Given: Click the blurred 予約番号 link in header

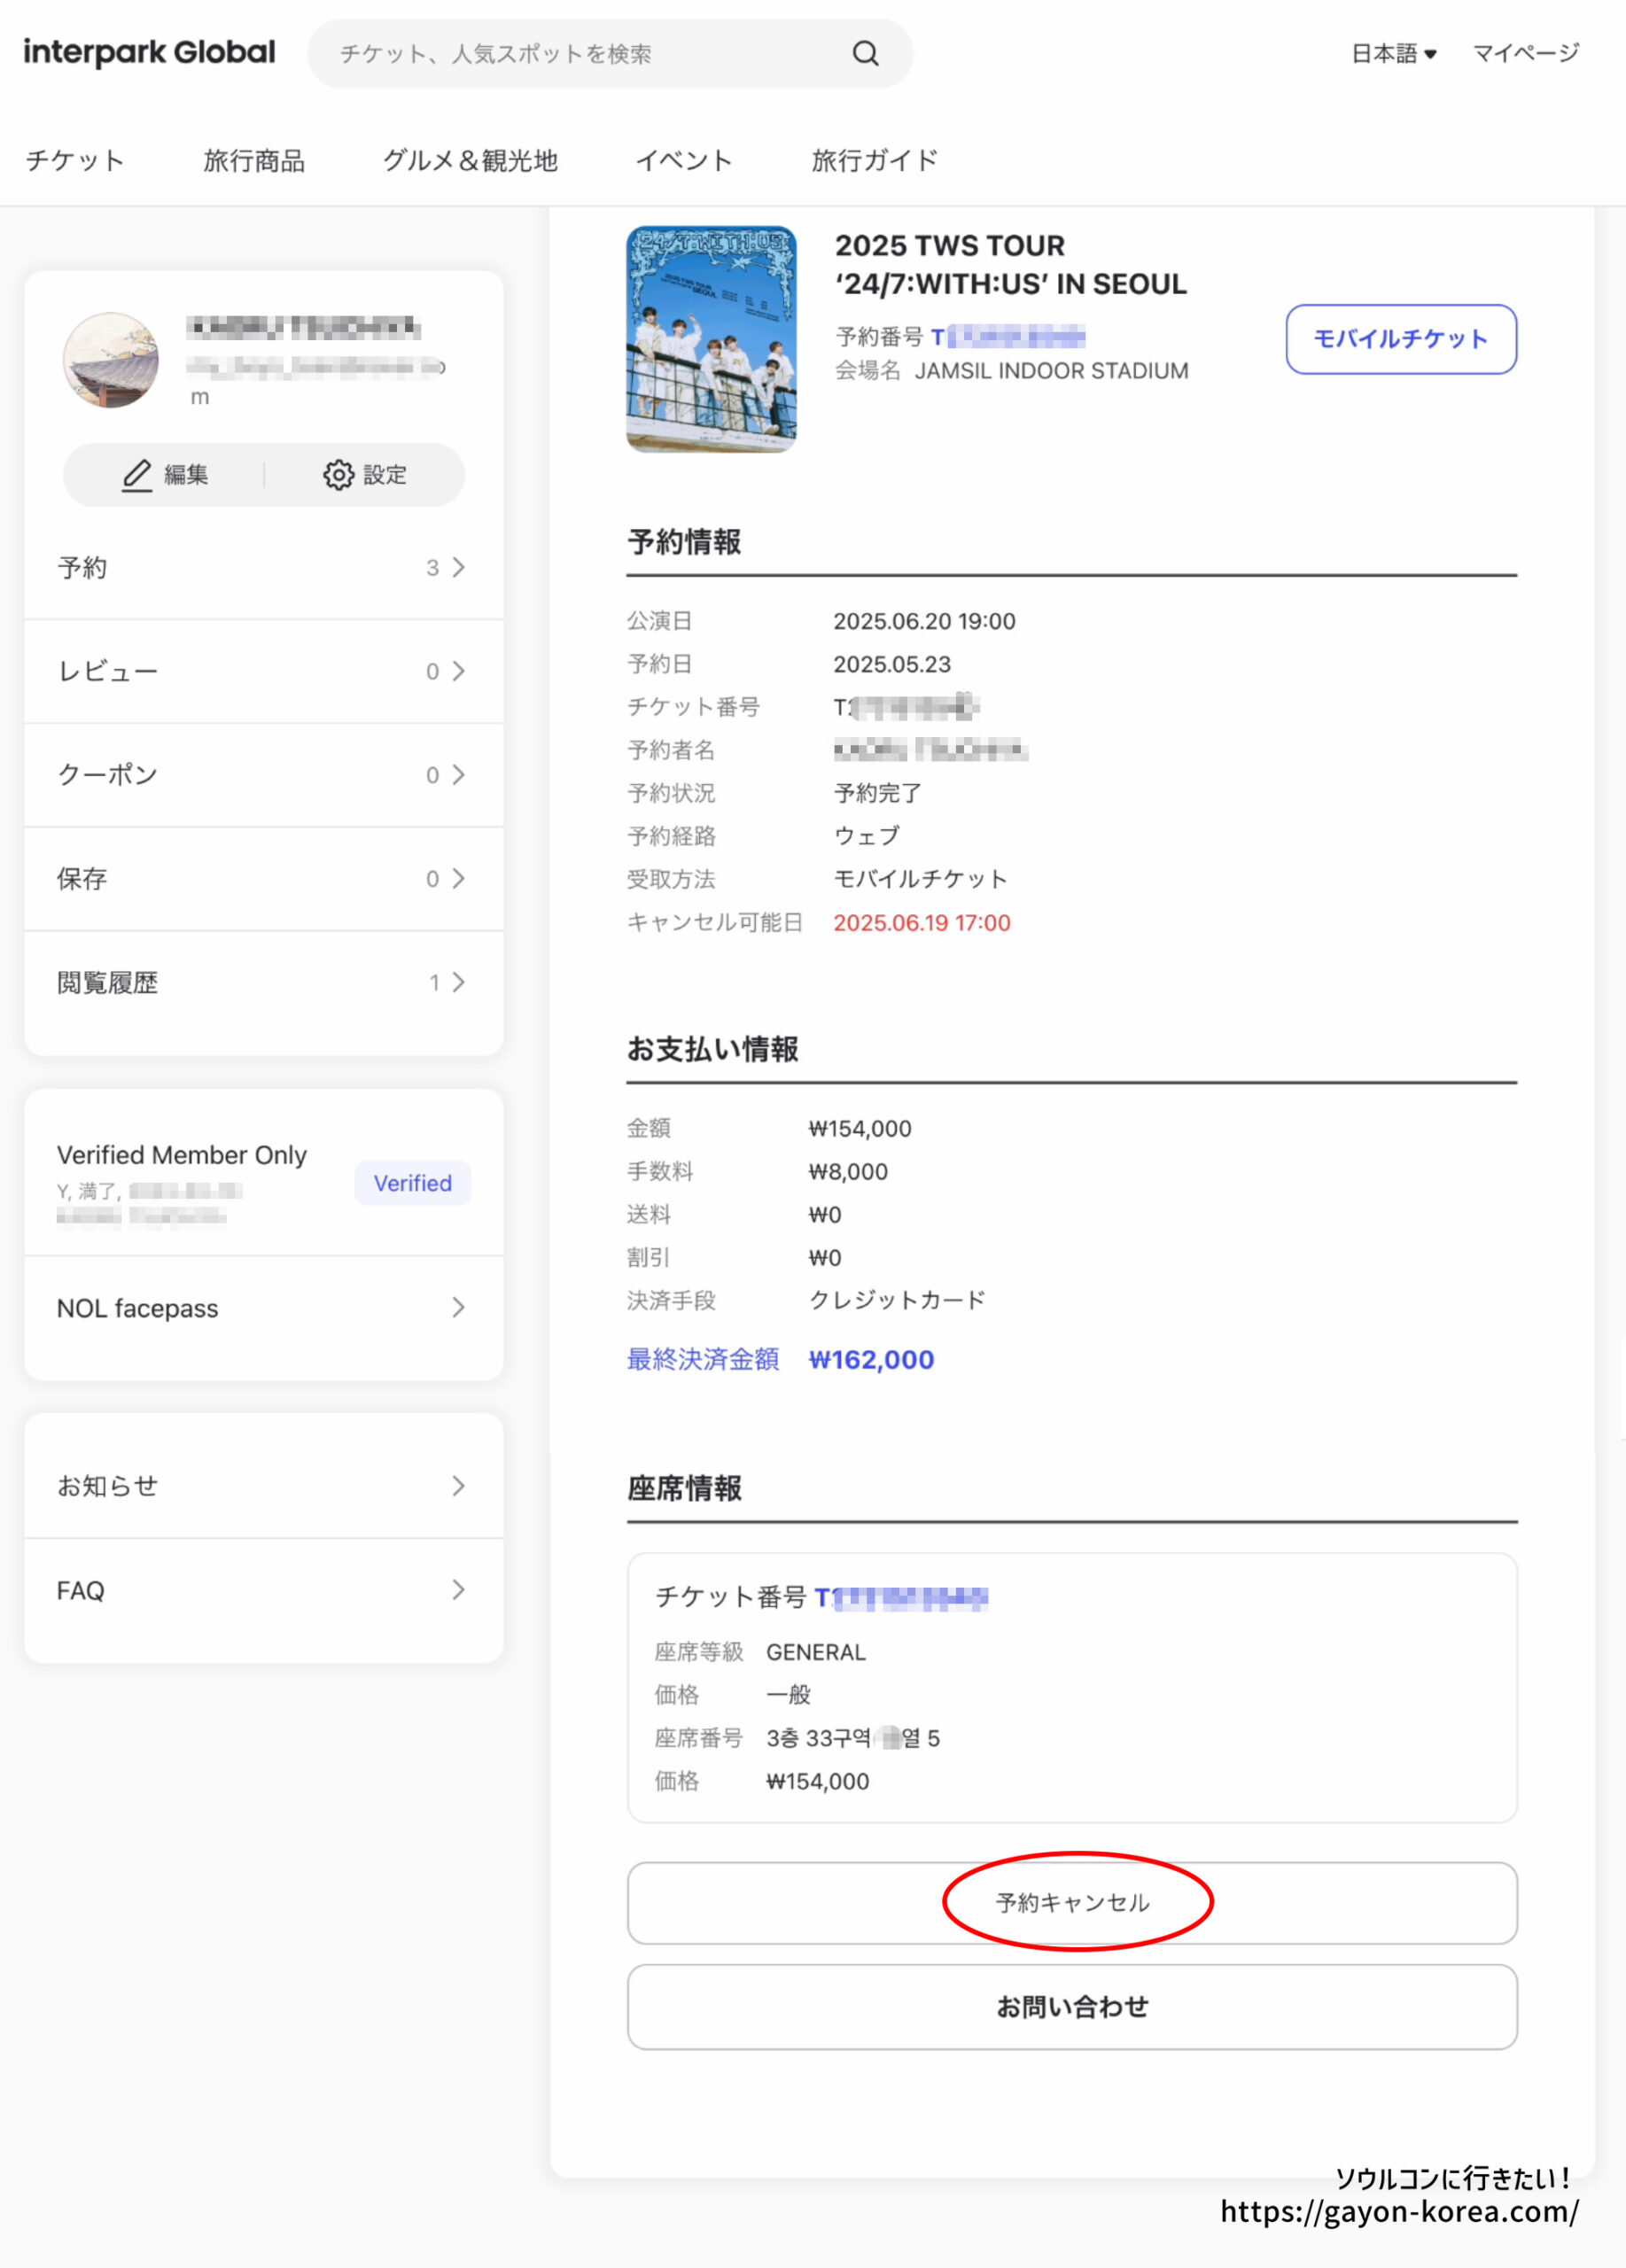Looking at the screenshot, I should pyautogui.click(x=1008, y=337).
